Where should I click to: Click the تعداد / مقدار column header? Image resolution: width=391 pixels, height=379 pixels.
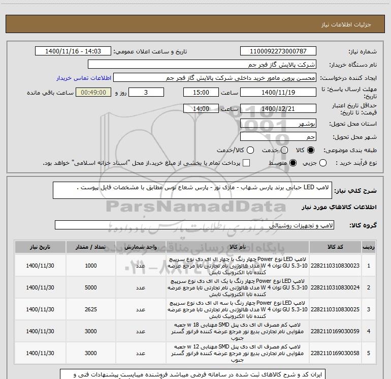tap(90, 247)
